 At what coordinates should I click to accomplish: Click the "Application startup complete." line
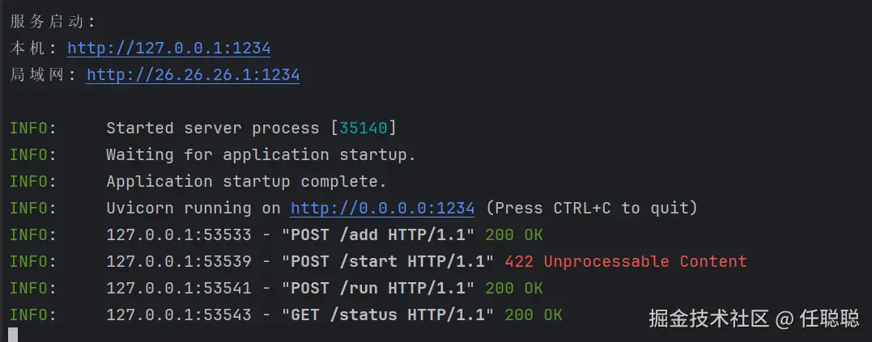point(246,181)
